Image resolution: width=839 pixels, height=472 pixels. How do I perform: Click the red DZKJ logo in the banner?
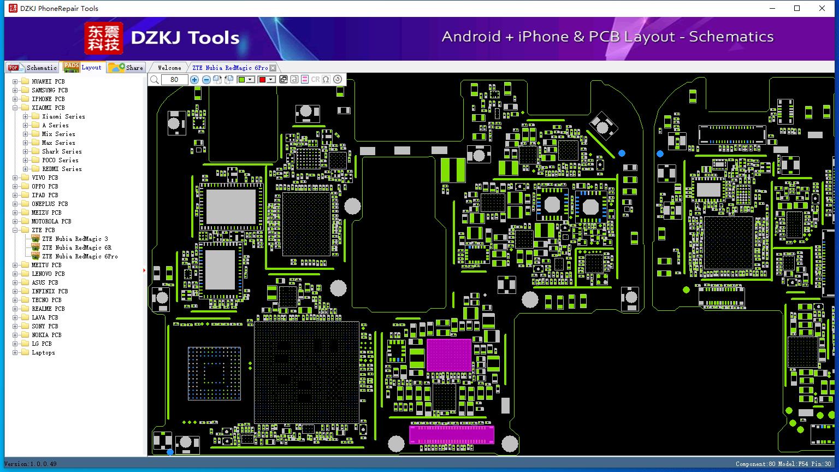pyautogui.click(x=104, y=38)
